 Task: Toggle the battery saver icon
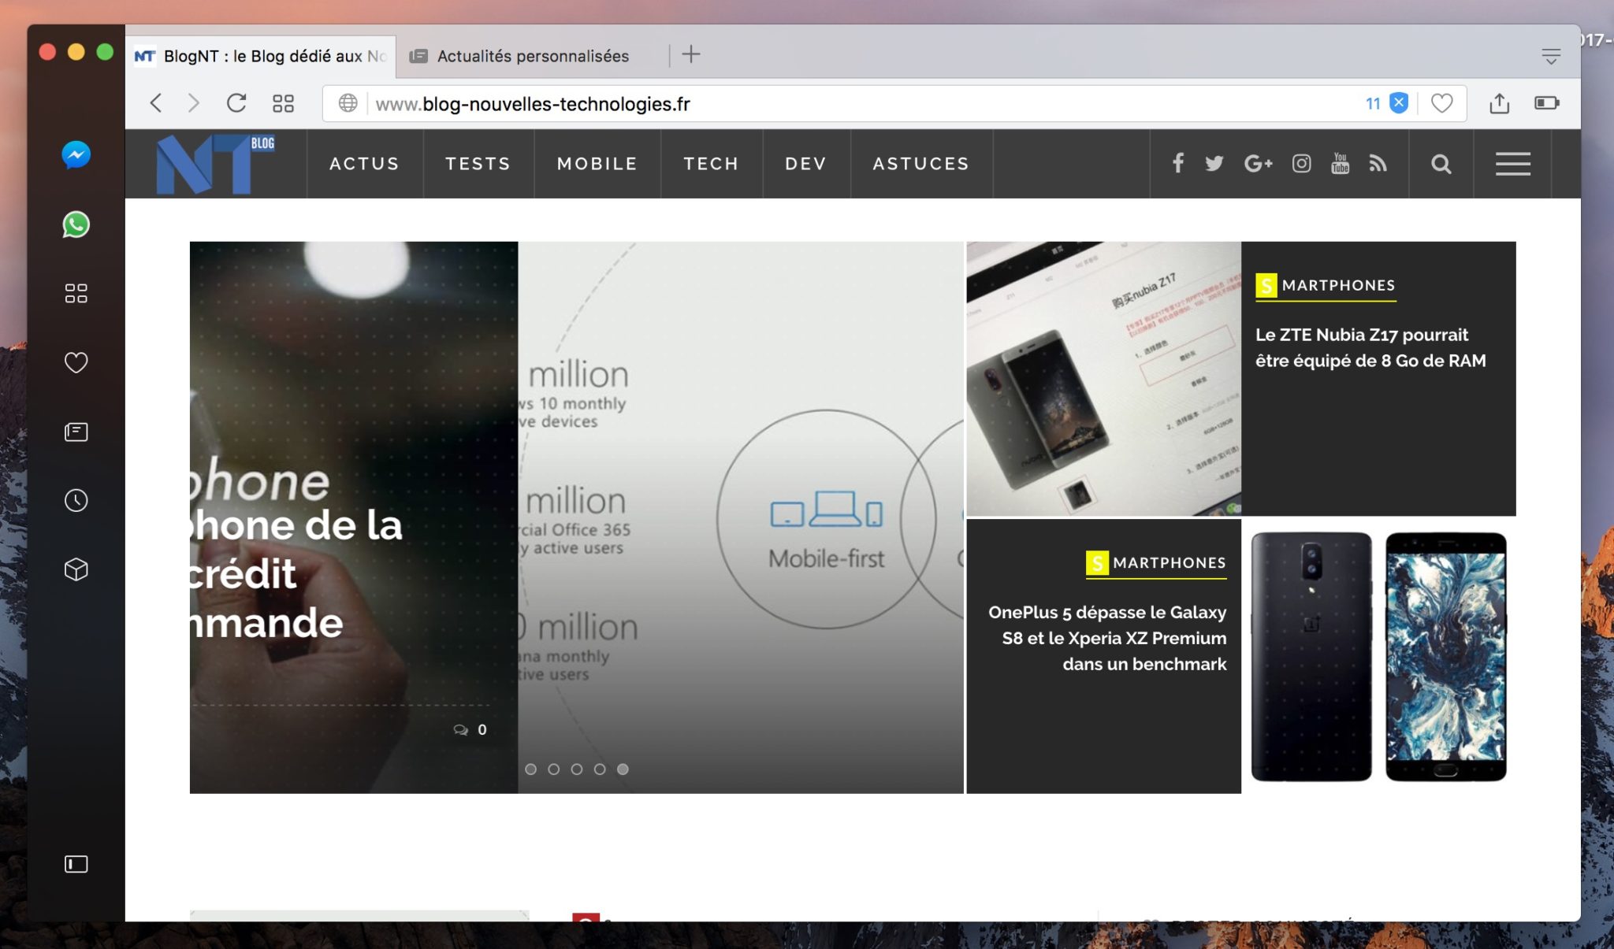tap(1546, 103)
